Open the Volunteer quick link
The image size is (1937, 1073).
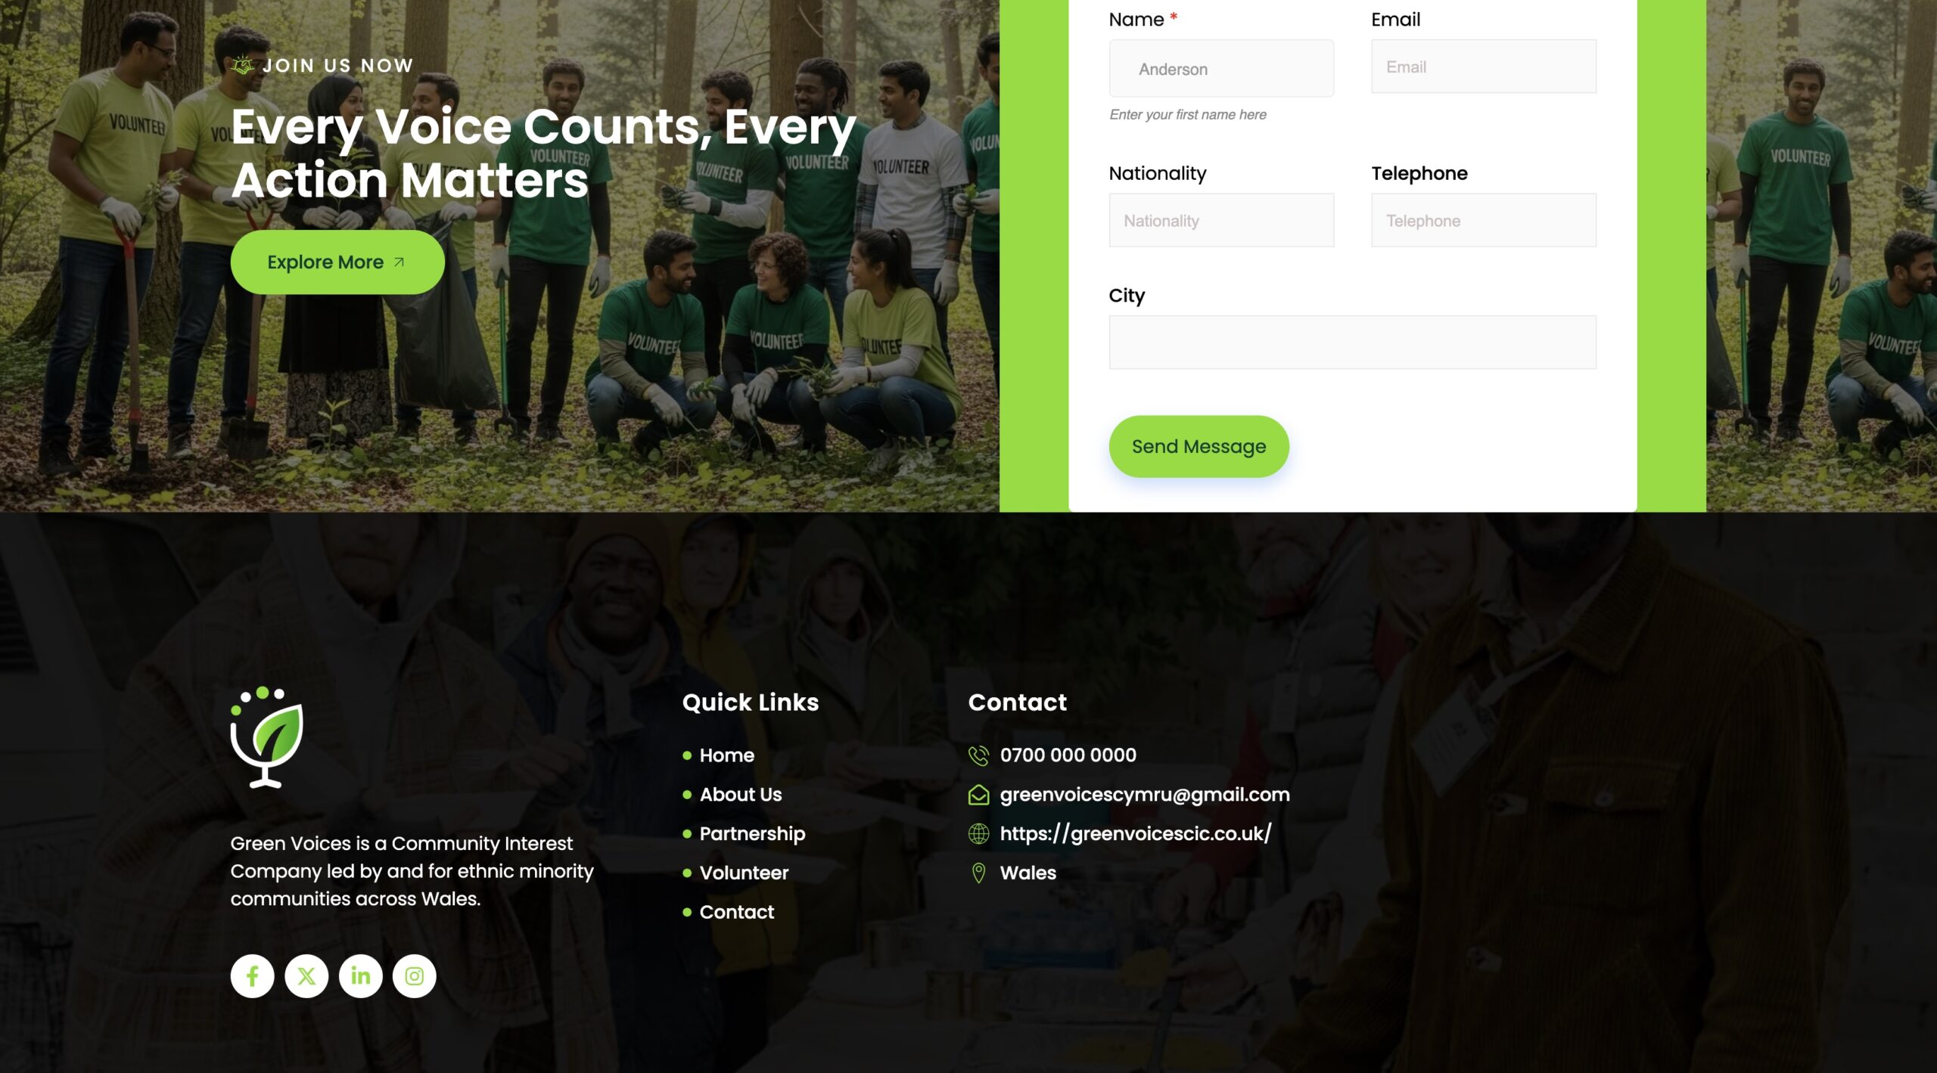pos(744,873)
